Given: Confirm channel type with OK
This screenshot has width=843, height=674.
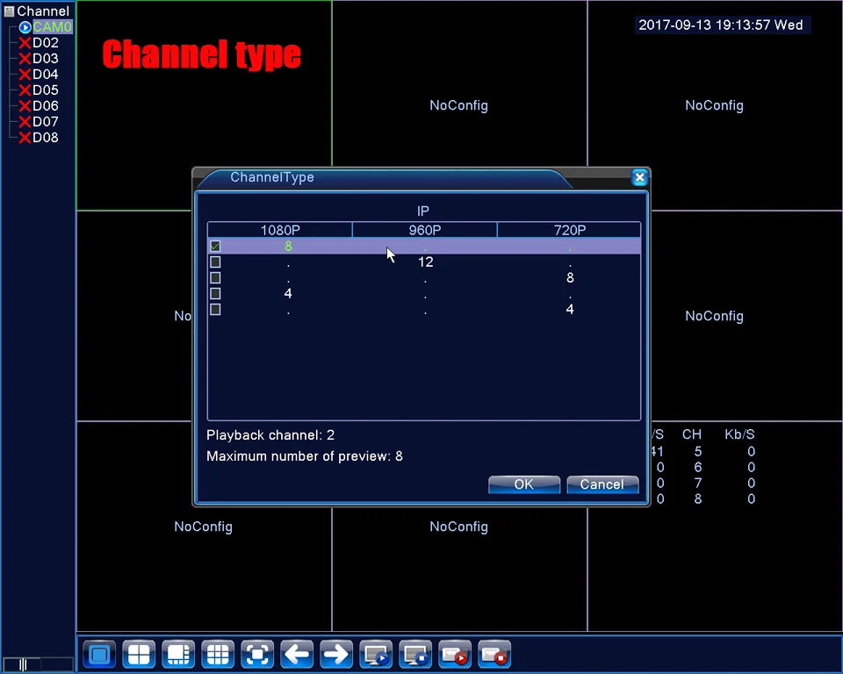Looking at the screenshot, I should [x=524, y=484].
